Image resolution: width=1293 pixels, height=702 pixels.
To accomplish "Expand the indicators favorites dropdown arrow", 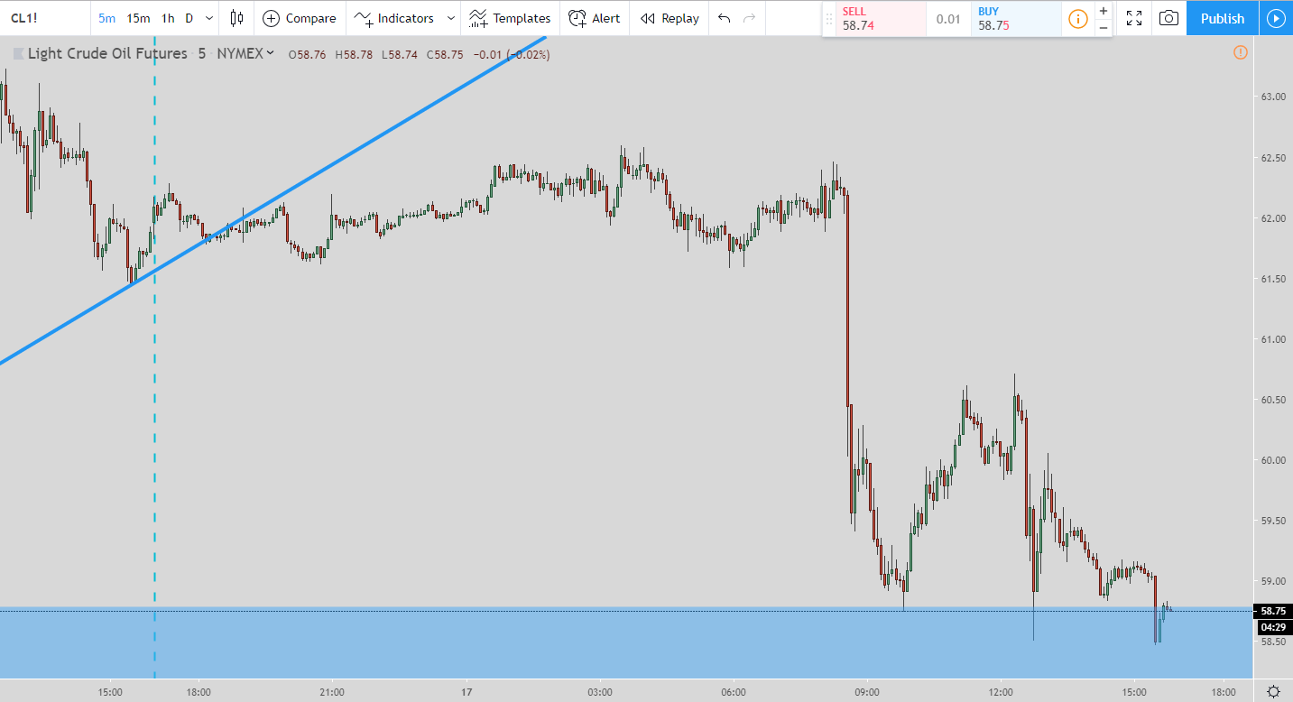I will point(451,18).
